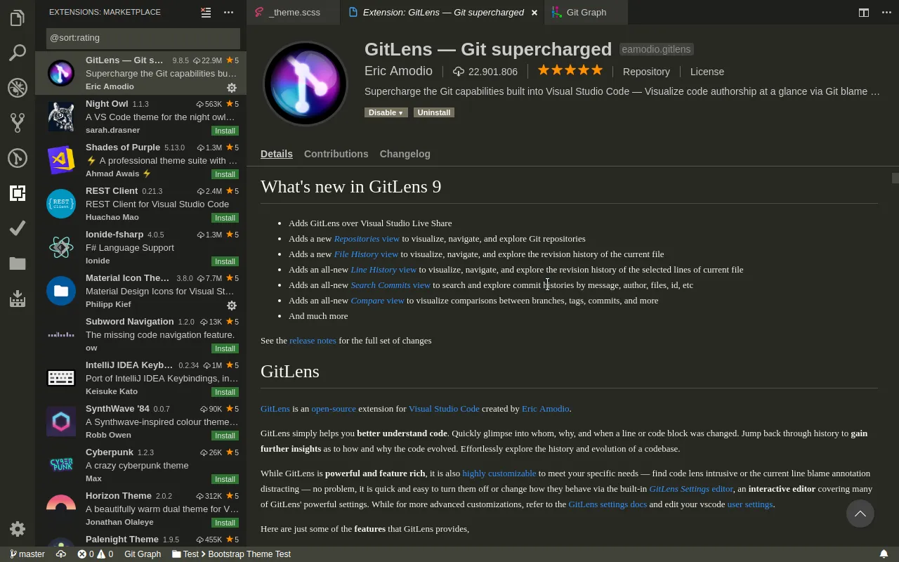The height and width of the screenshot is (562, 899).
Task: Open the 'release notes' link
Action: (313, 341)
